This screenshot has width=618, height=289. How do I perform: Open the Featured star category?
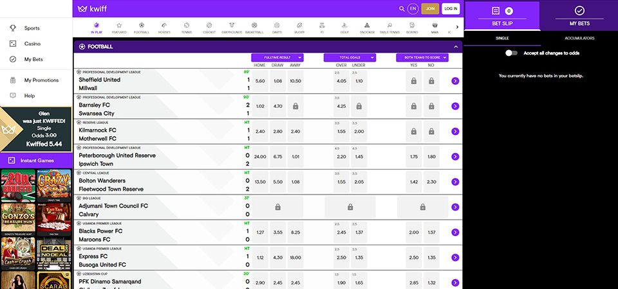coord(119,28)
